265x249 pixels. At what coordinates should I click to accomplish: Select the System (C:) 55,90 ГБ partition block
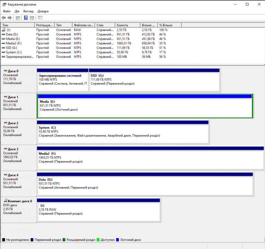pyautogui.click(x=123, y=132)
